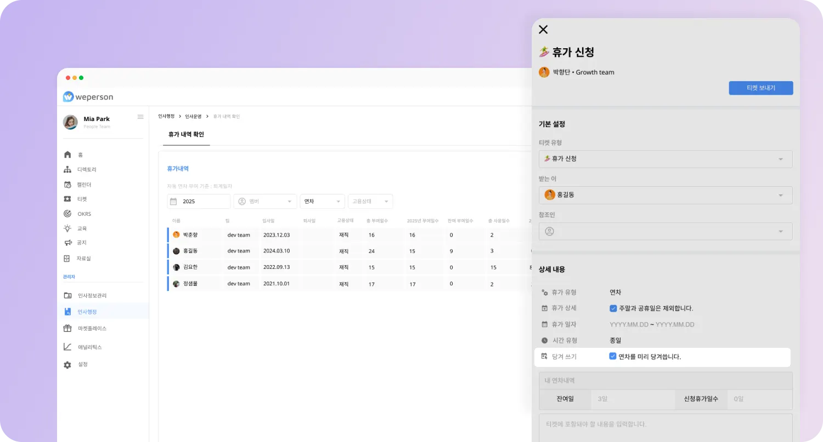
Task: Open the 멤버 filter dropdown
Action: point(265,202)
